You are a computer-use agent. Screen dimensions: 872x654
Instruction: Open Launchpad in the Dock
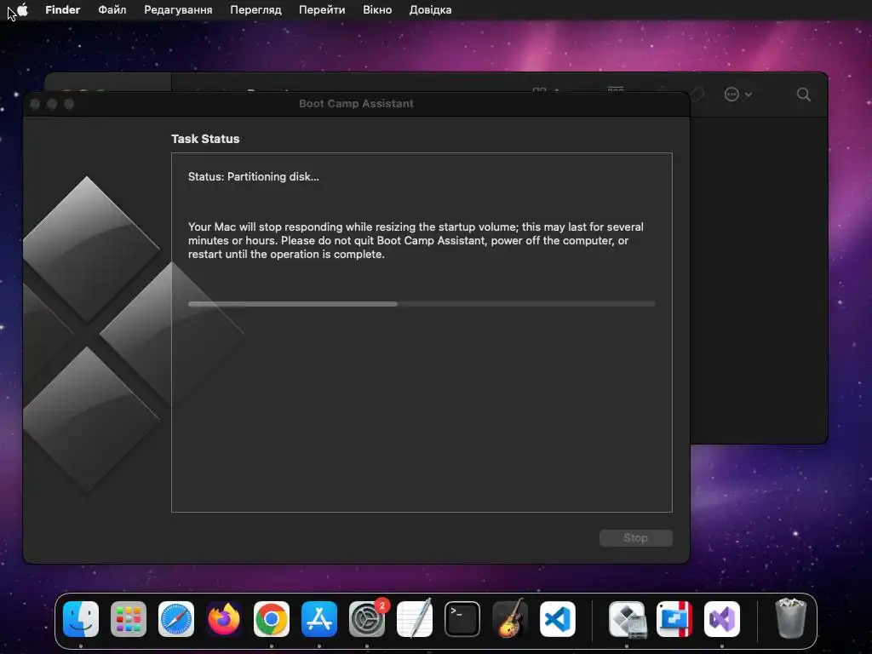(x=129, y=619)
